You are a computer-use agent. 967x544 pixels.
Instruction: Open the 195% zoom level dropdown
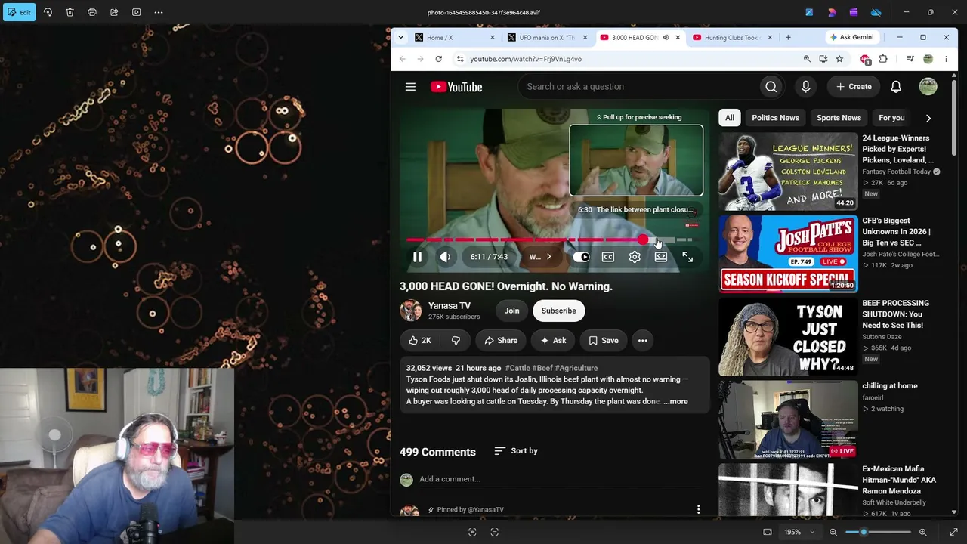[x=799, y=532]
